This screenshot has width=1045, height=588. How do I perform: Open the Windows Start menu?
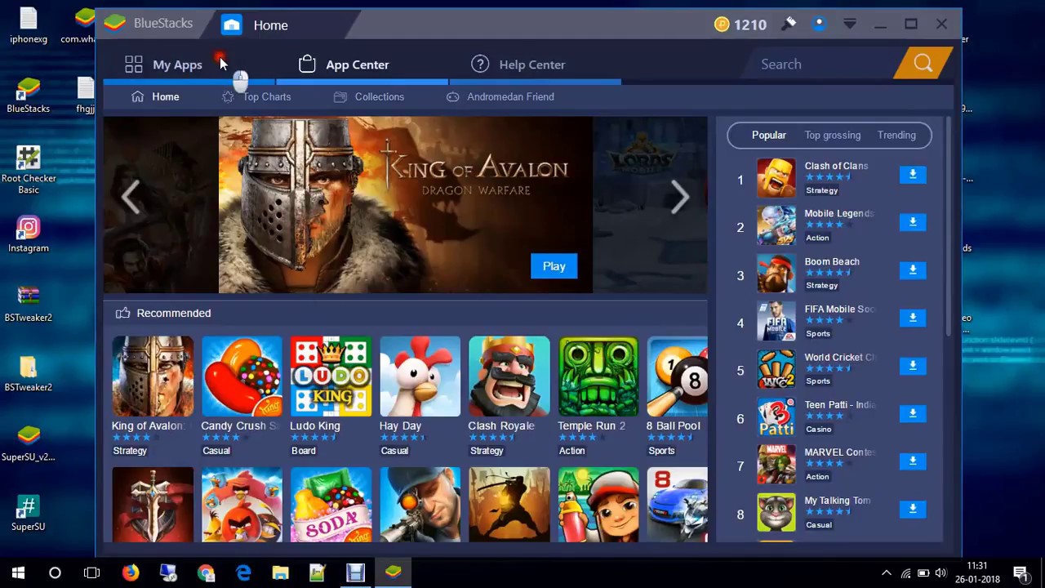tap(18, 572)
